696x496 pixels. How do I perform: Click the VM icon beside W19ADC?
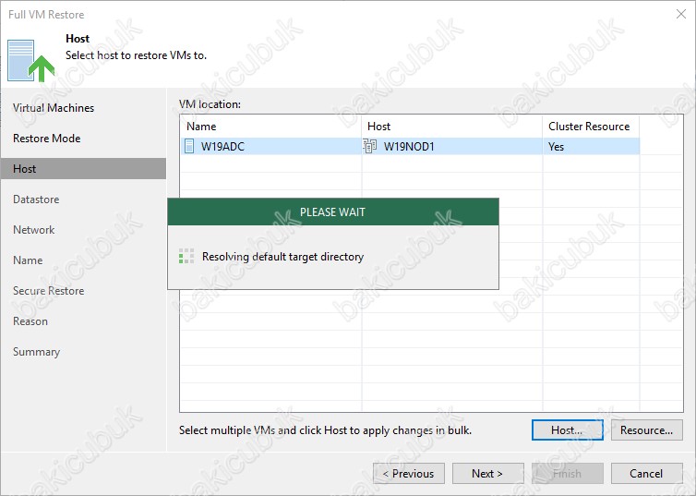click(x=189, y=146)
